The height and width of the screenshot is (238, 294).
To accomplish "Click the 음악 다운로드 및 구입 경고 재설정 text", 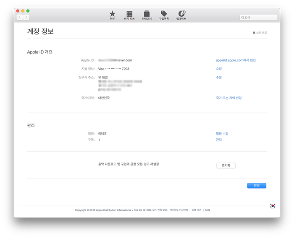I will (129, 164).
